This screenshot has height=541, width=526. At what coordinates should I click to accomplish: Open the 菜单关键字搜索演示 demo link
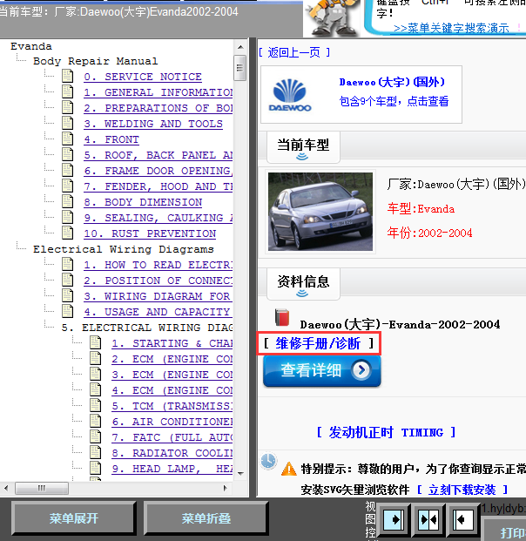pos(451,28)
